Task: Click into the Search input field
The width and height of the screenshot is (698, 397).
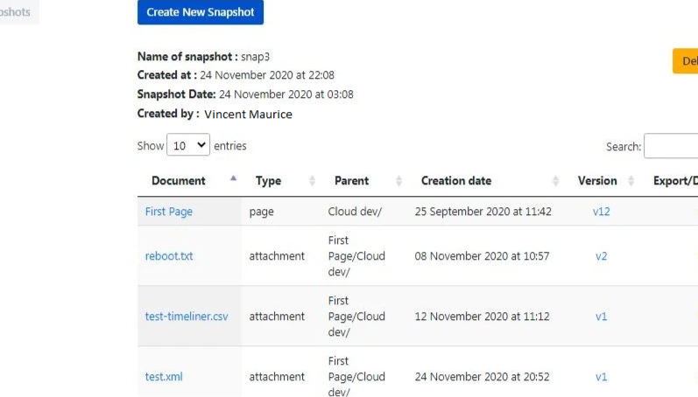Action: (x=672, y=147)
